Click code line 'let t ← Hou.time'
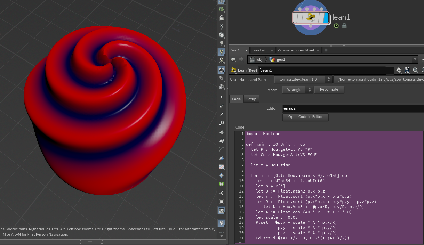424x245 pixels. [270, 165]
